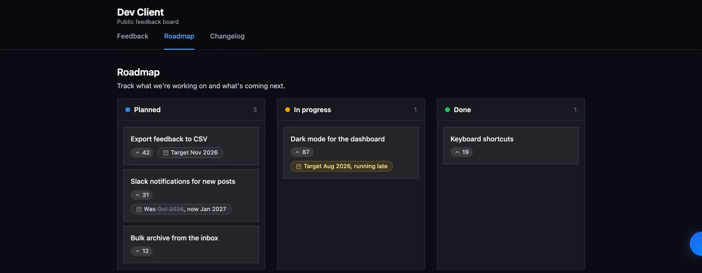Click the green dot beside Done
Viewport: 702px width, 273px height.
[x=448, y=110]
